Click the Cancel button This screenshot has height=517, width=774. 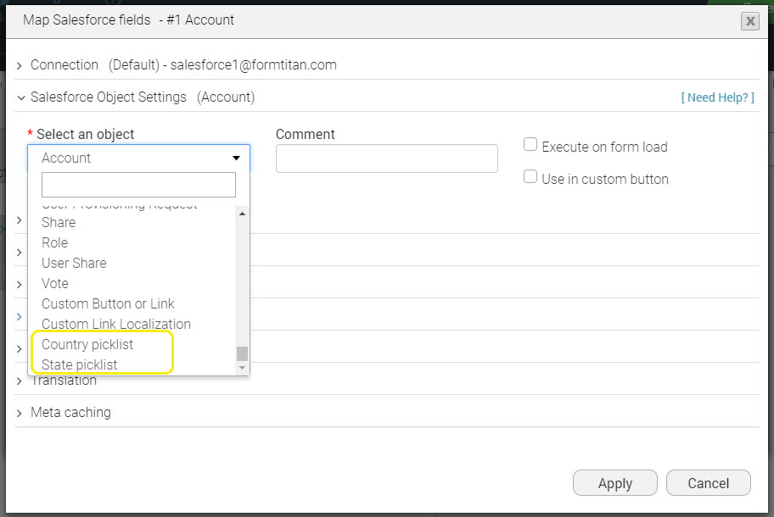(709, 483)
